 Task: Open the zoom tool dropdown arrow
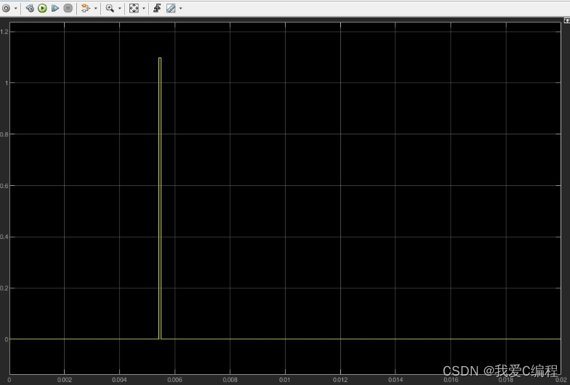click(119, 9)
